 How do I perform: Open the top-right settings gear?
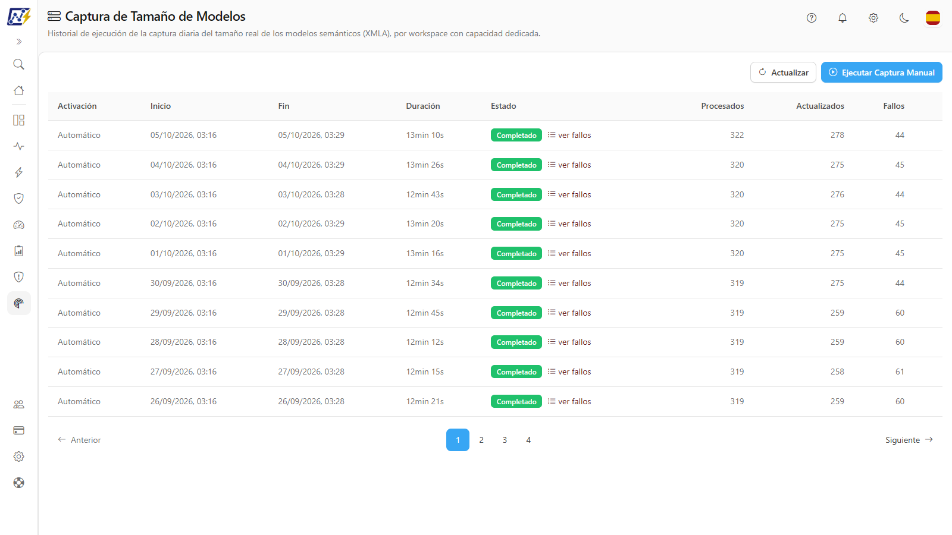tap(873, 18)
